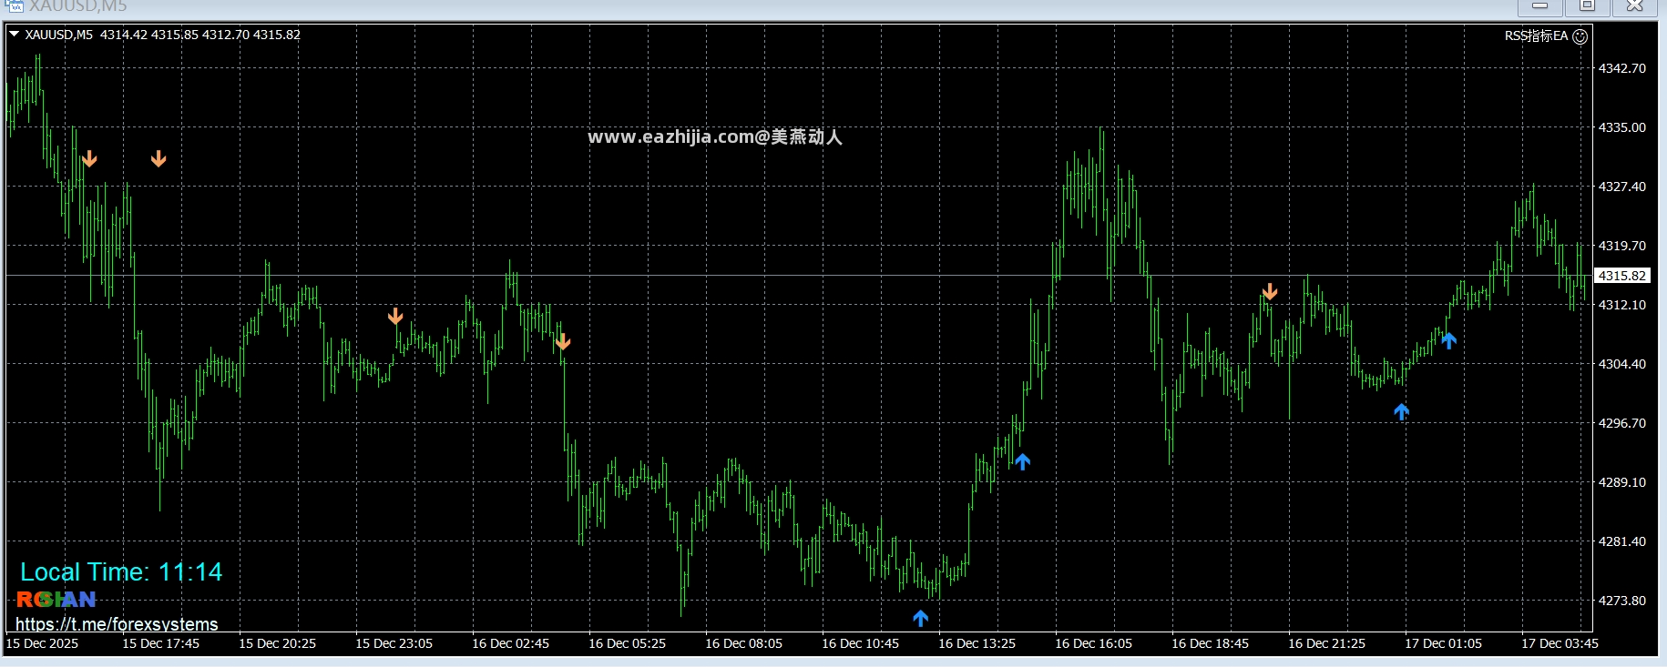This screenshot has height=667, width=1667.
Task: Click price level 4296.70 on the scale
Action: point(1622,423)
